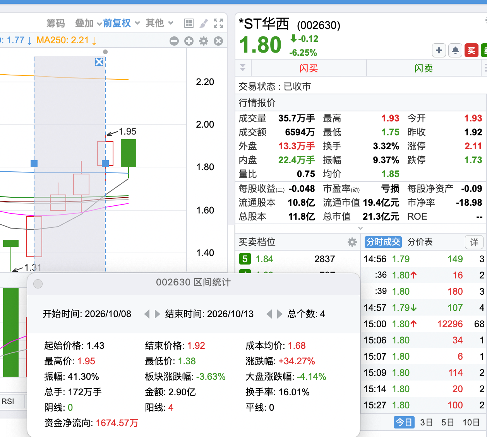Click the left blue interval handle on chart
The width and height of the screenshot is (487, 437).
point(34,164)
